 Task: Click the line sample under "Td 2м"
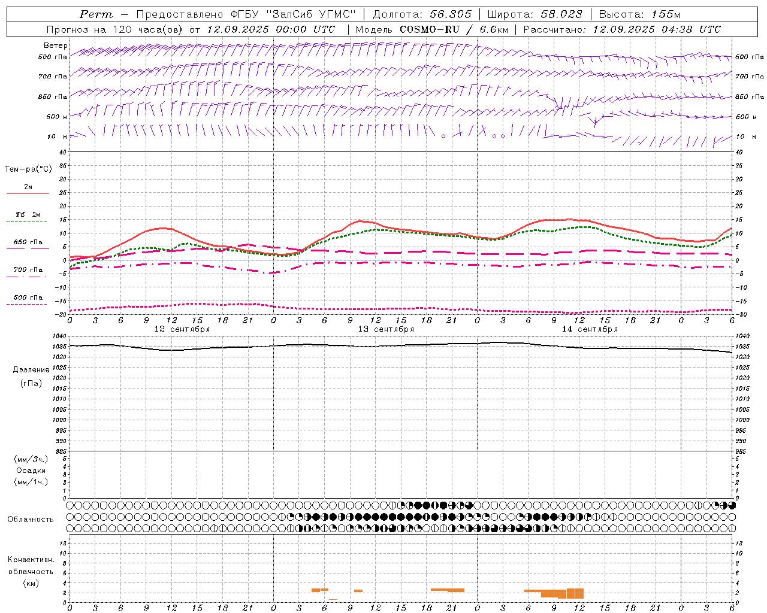point(27,221)
